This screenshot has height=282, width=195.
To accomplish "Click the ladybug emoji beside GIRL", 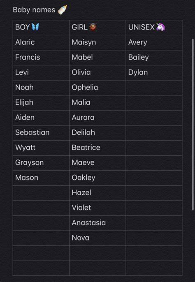I will [x=93, y=27].
